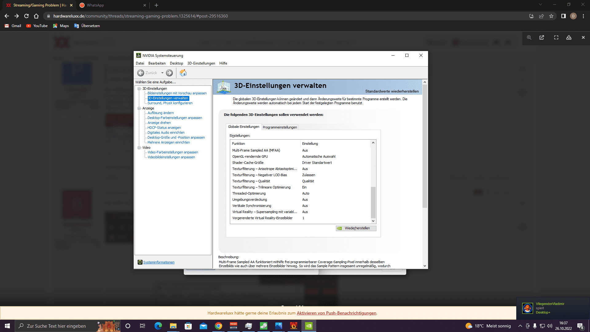Screen dimensions: 590x332
Task: Open File Explorer from taskbar
Action: click(x=173, y=326)
